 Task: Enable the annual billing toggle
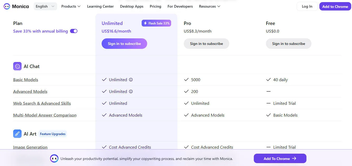(x=74, y=31)
